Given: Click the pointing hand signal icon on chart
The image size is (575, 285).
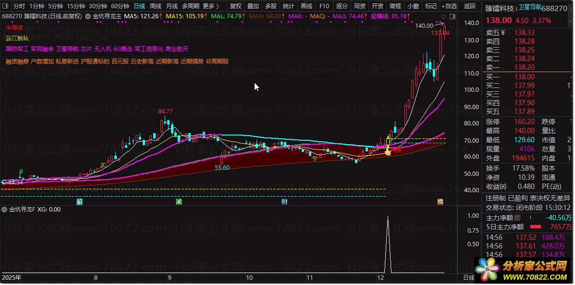Looking at the screenshot, I should point(387,151).
